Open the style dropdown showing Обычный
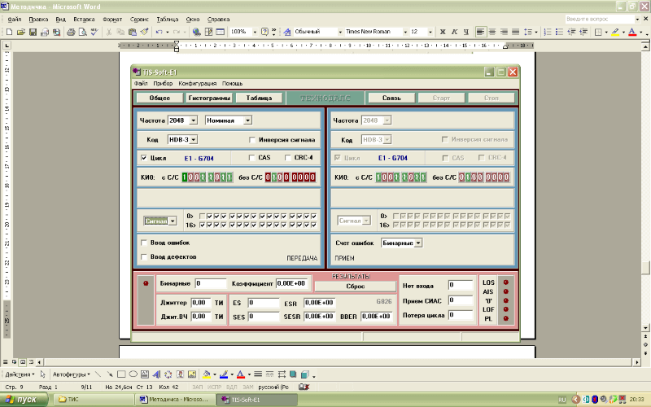 pyautogui.click(x=340, y=32)
